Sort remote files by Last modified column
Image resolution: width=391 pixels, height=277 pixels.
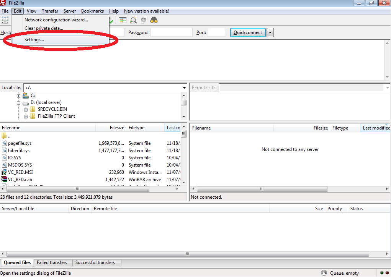[376, 128]
